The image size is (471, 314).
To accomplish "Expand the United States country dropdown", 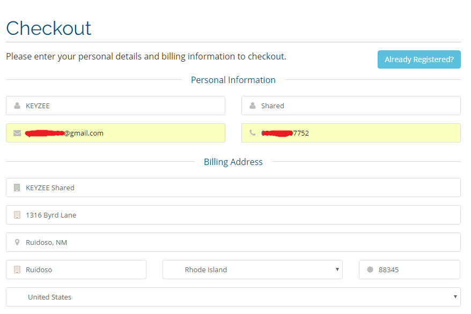I will click(x=233, y=297).
